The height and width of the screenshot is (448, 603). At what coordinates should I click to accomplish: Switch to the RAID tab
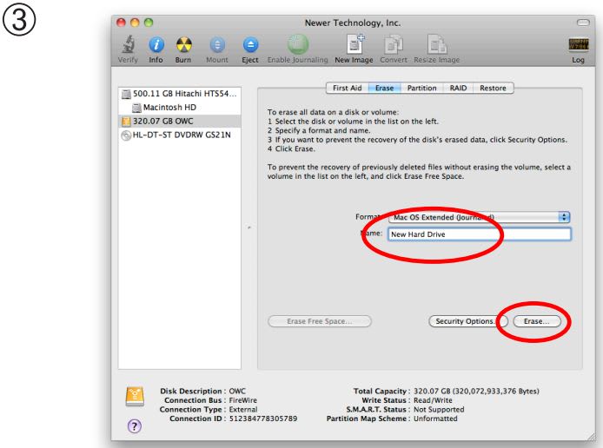pos(458,88)
